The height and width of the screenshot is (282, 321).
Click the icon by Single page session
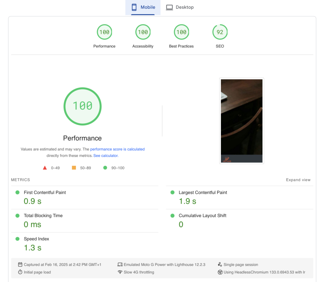coord(220,264)
